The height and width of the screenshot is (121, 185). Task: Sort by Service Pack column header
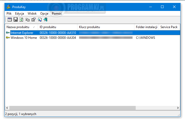click(169, 27)
